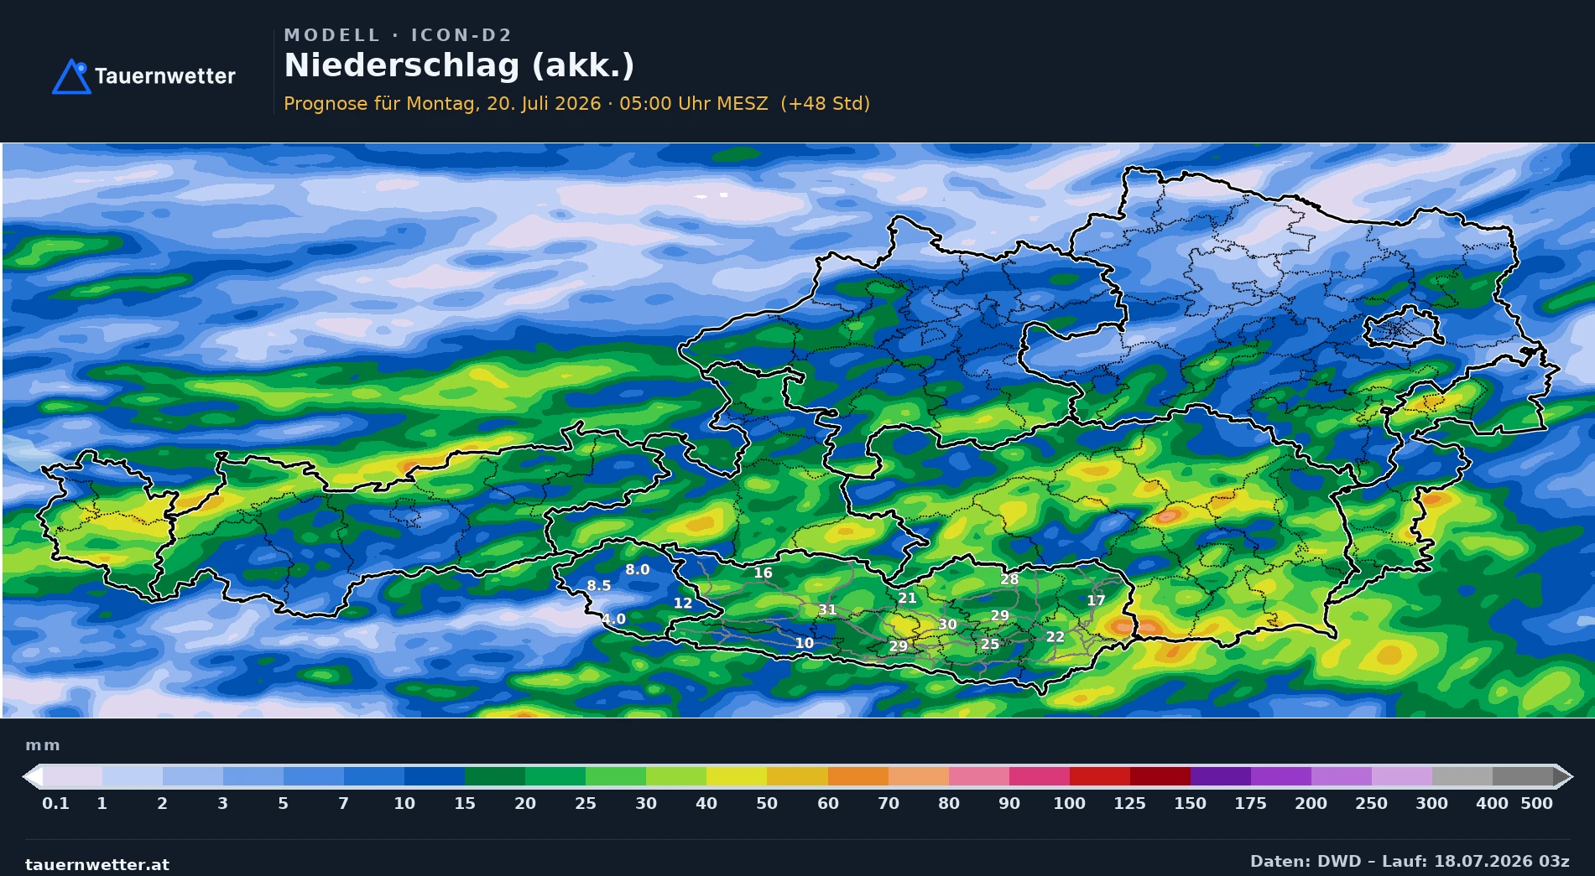
Task: Click the 50 legend scale label
Action: 767,803
